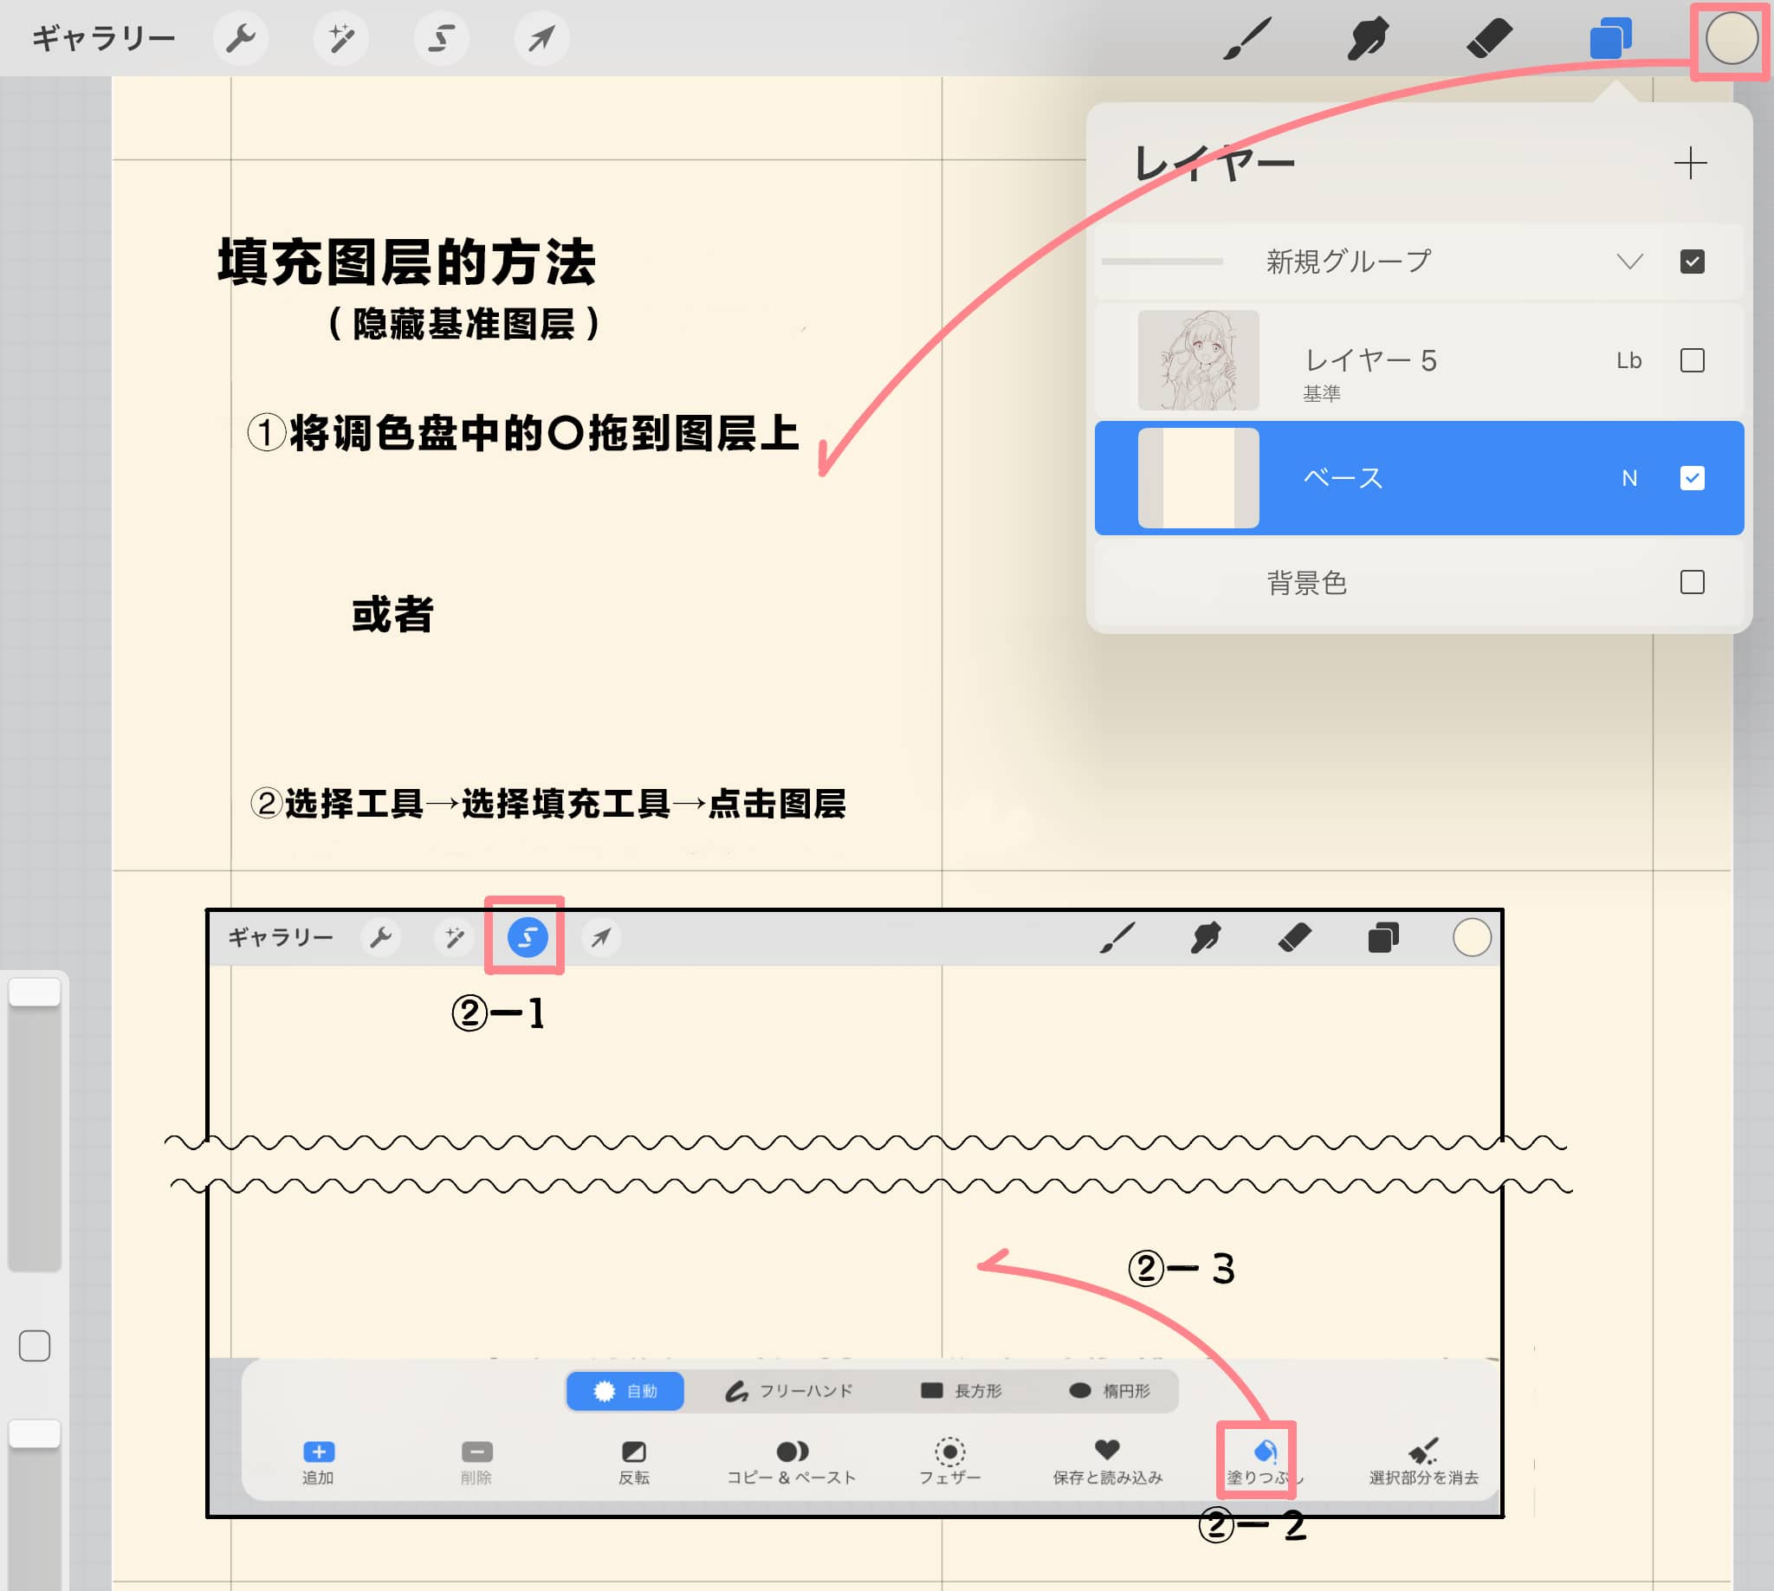
Task: Toggle background color layer visibility
Action: (x=1692, y=582)
